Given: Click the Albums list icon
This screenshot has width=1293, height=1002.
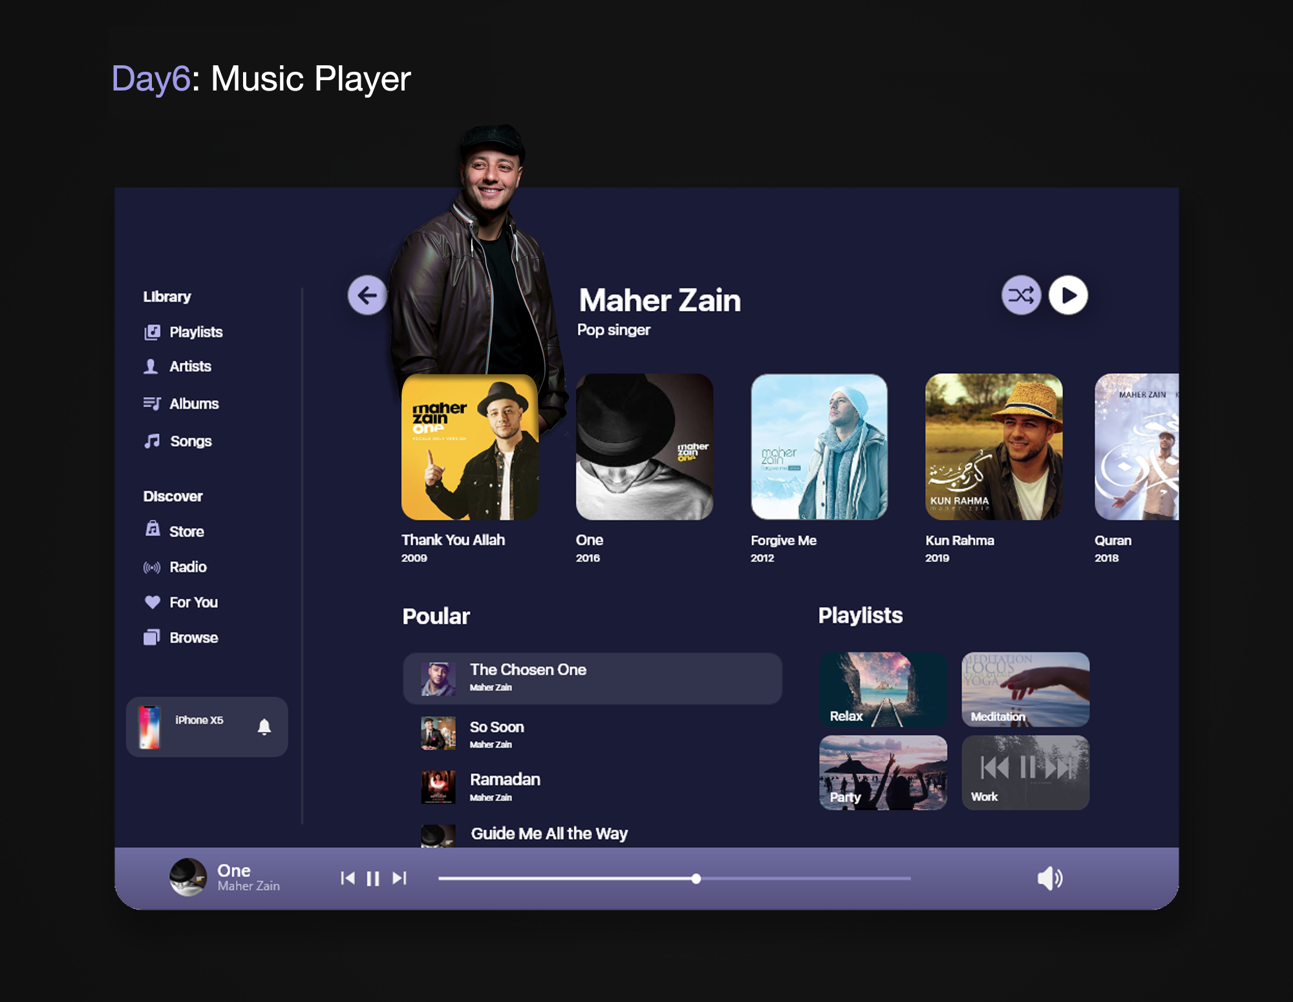Looking at the screenshot, I should (x=152, y=403).
